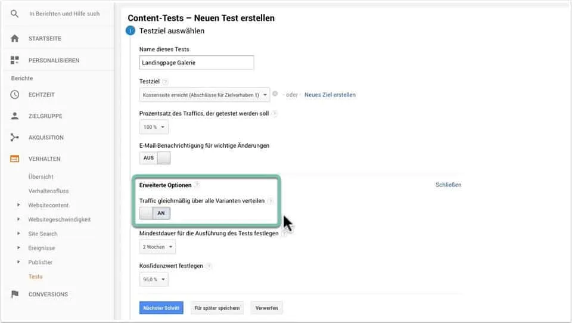Enable E-Mail-Benachrichtigung toggle
572x323 pixels.
pos(155,158)
